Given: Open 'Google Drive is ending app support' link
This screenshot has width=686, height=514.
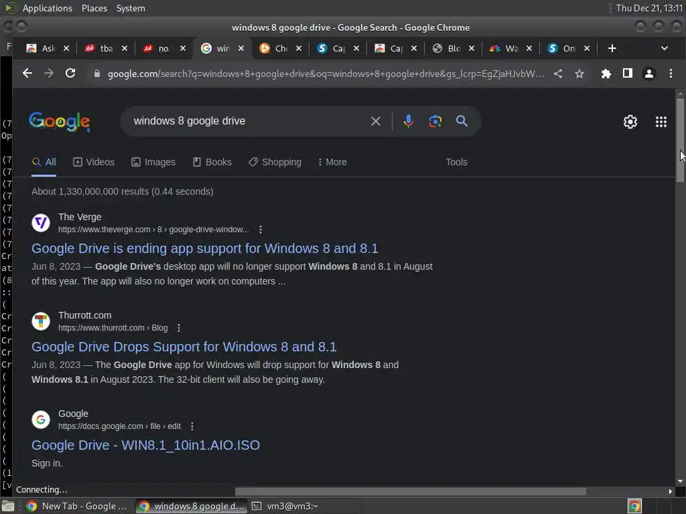Looking at the screenshot, I should click(205, 248).
